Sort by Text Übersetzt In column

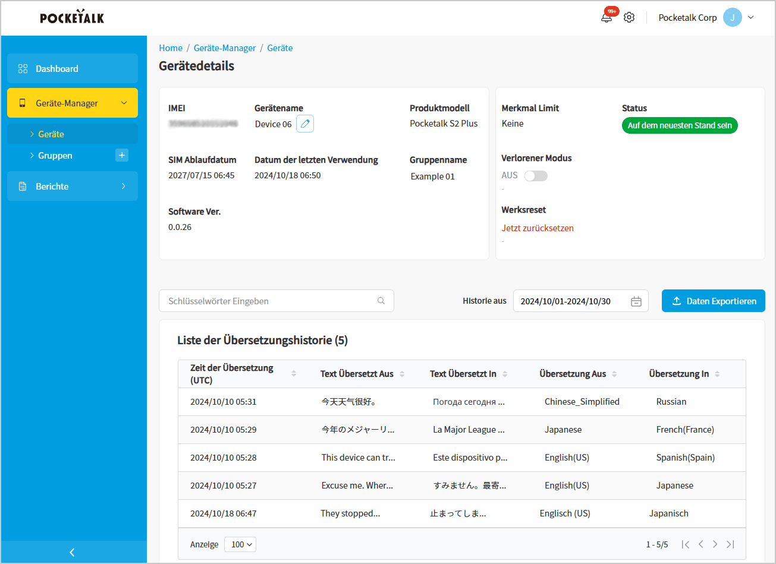coord(505,374)
